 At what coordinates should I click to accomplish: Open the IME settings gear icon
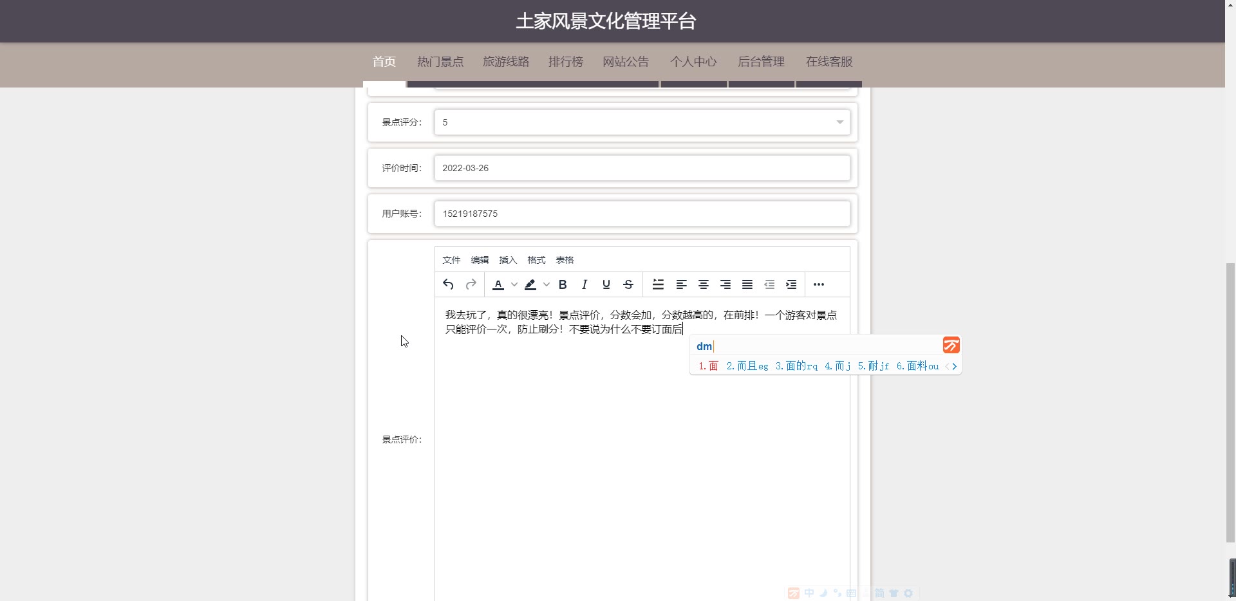coord(908,593)
